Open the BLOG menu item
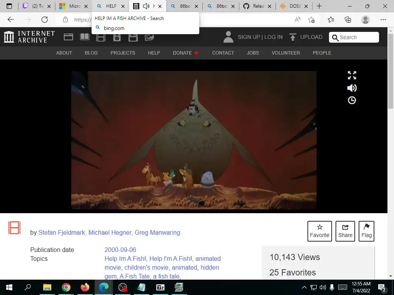 click(x=91, y=53)
